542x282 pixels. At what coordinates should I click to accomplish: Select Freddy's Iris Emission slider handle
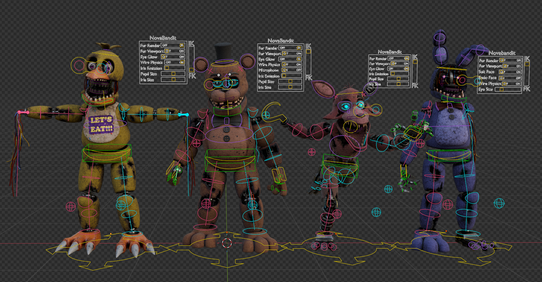pos(284,75)
